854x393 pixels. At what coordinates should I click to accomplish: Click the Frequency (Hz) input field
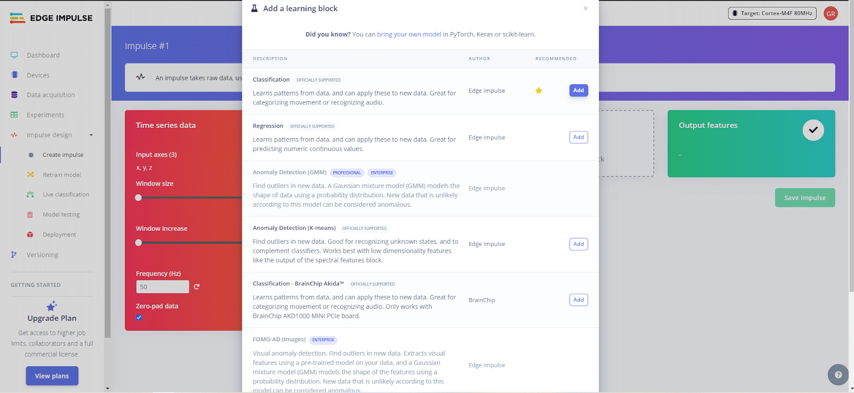click(x=162, y=287)
